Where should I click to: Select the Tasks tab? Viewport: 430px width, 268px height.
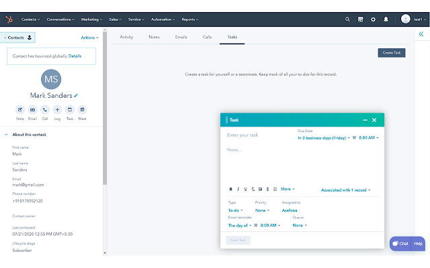[x=232, y=37]
